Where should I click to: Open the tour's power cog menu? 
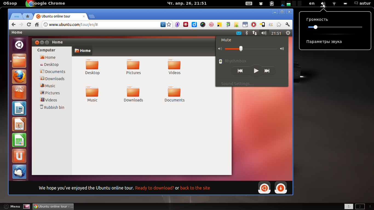coord(288,33)
